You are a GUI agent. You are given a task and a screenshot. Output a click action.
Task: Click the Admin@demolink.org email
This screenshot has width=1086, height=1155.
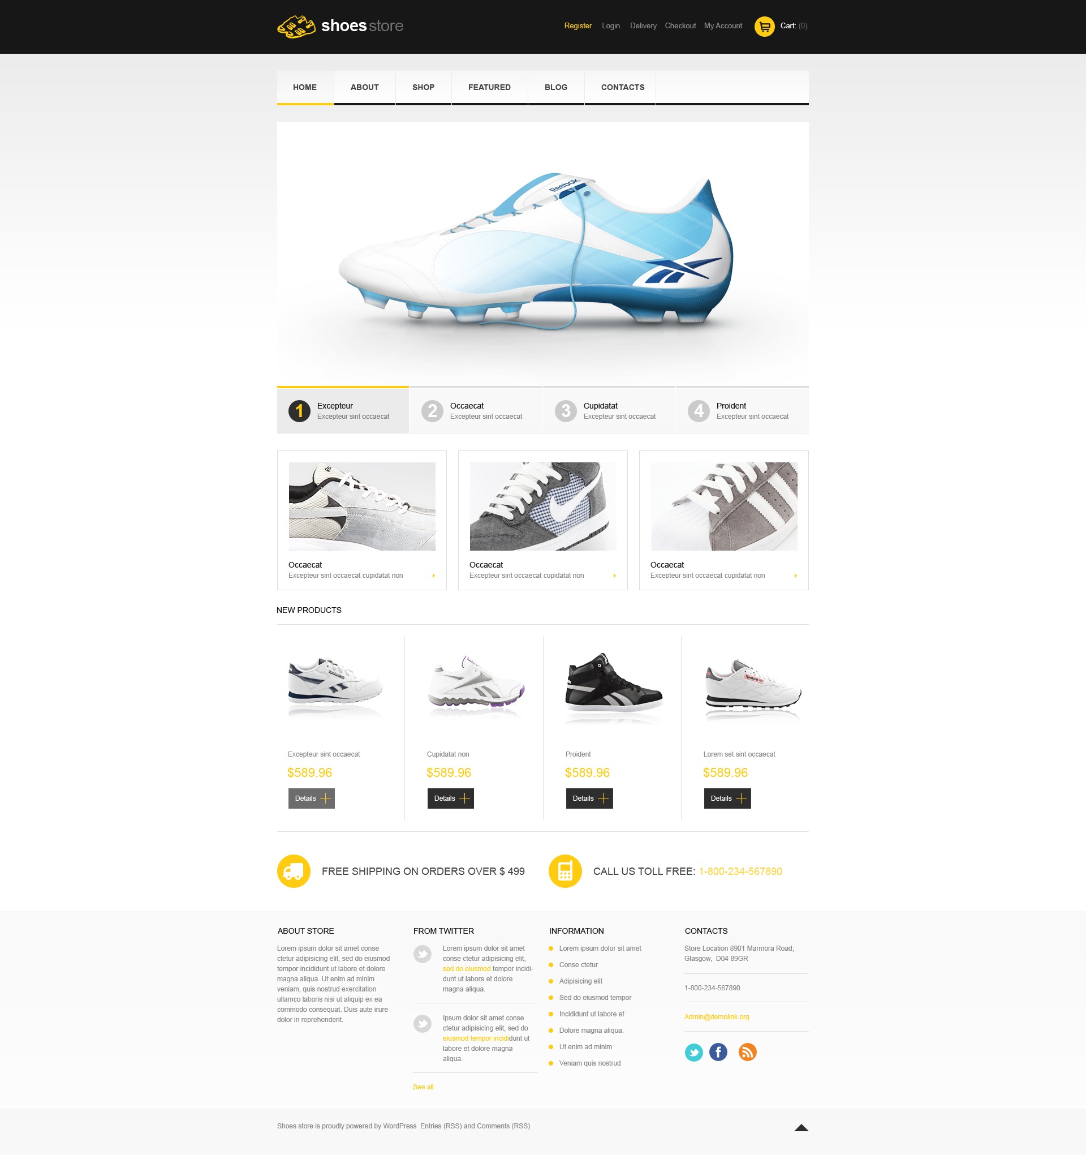pos(717,1017)
